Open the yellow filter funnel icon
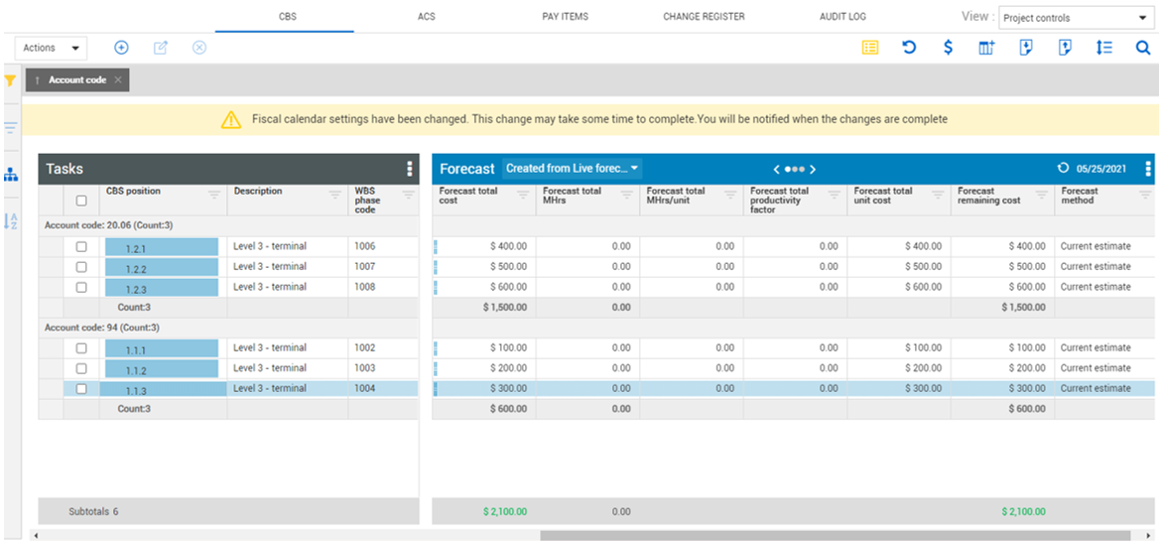This screenshot has width=1159, height=543. [10, 79]
